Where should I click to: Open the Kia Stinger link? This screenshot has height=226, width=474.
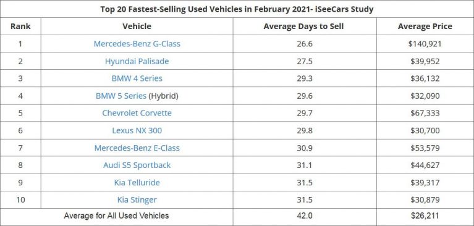(x=137, y=200)
